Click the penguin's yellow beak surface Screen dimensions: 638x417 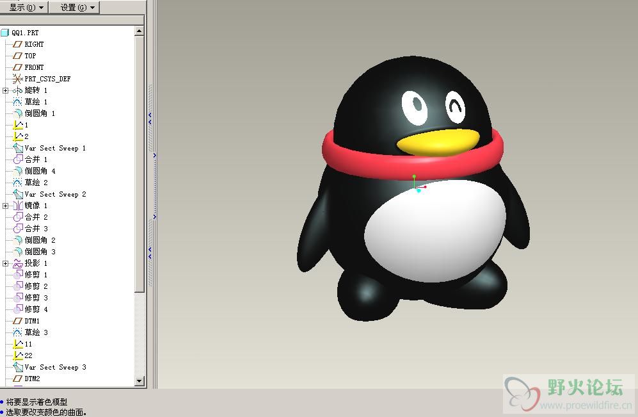438,142
